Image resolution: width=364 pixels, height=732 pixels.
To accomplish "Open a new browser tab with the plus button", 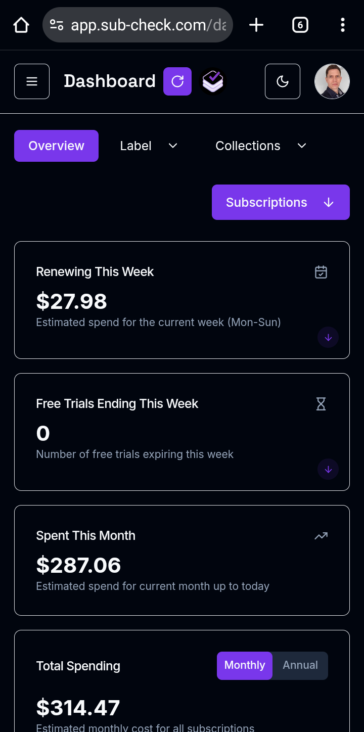I will (x=256, y=24).
